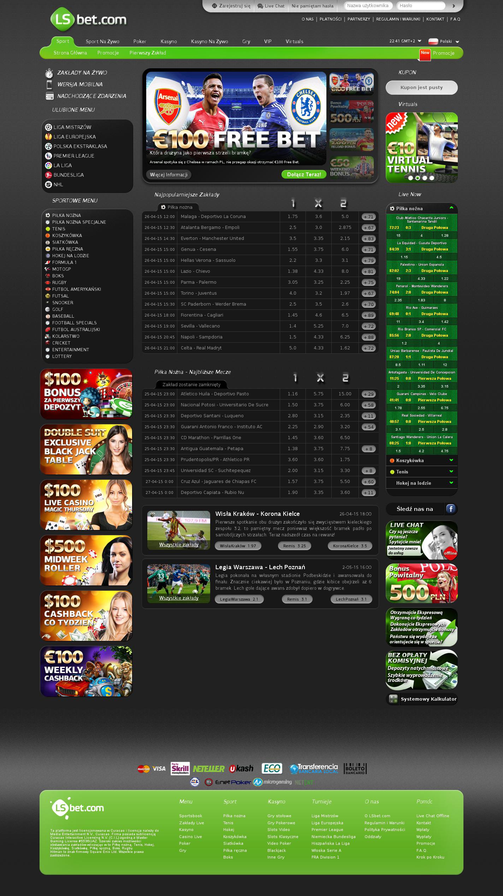Expand the Koszykówka live section

pyautogui.click(x=451, y=460)
